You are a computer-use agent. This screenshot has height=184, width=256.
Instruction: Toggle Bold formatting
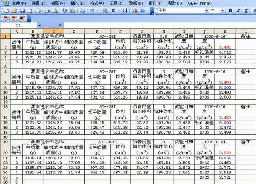click(230, 11)
